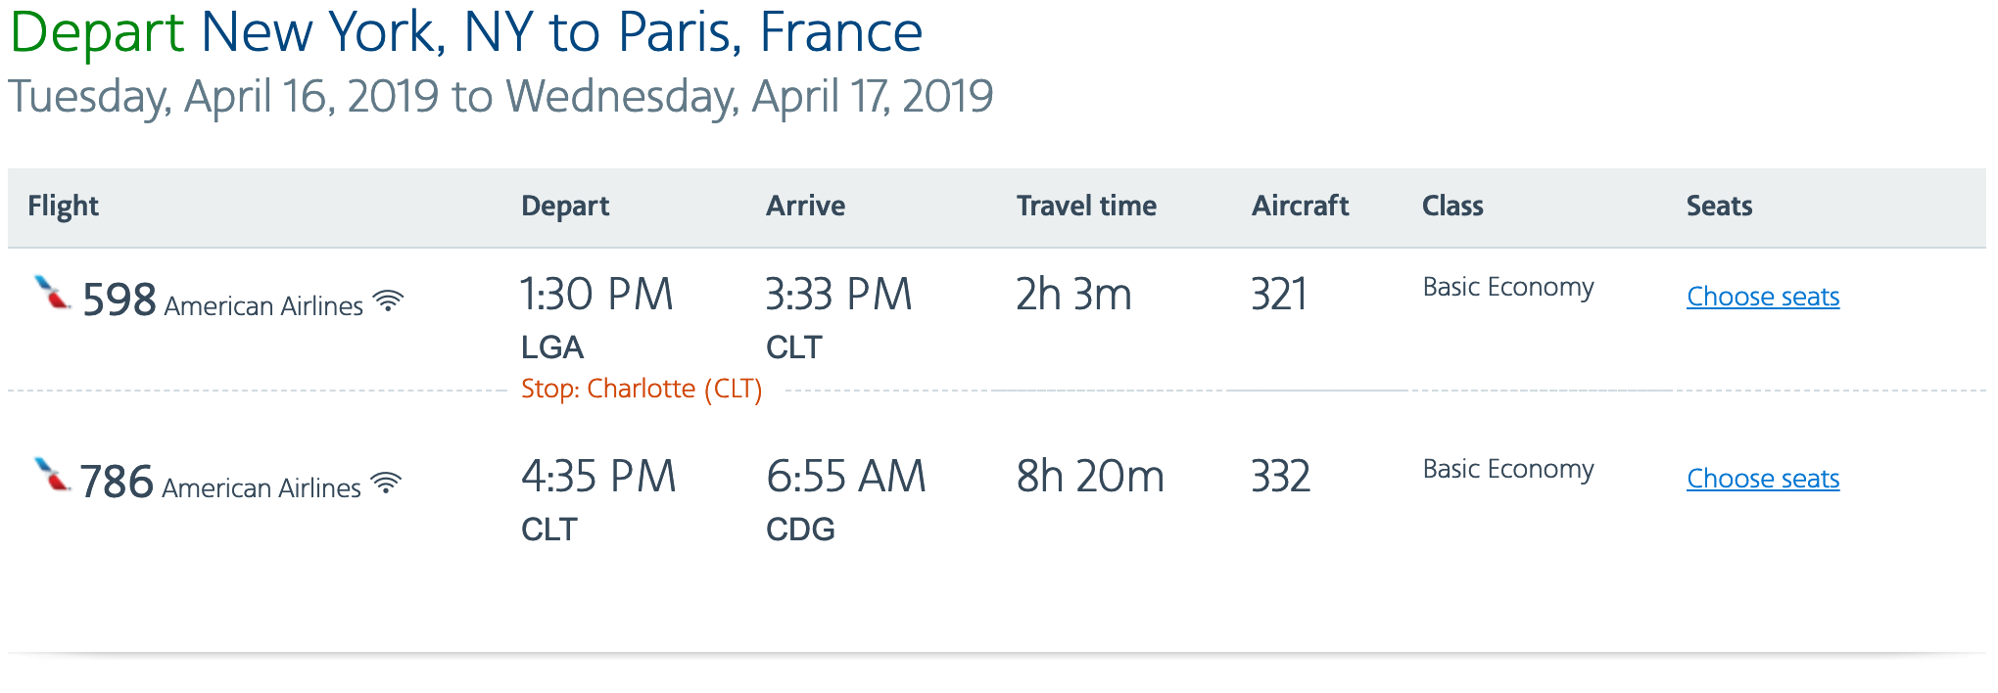Select the flight number 598

(119, 300)
